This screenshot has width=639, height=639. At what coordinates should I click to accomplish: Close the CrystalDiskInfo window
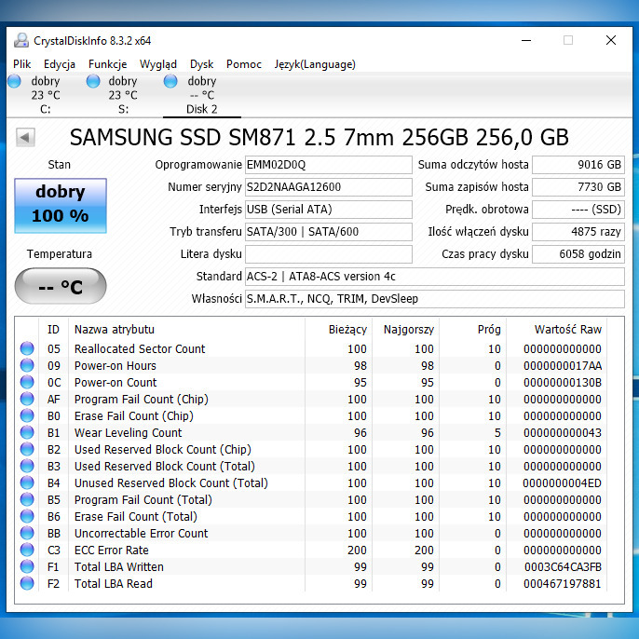pyautogui.click(x=611, y=40)
